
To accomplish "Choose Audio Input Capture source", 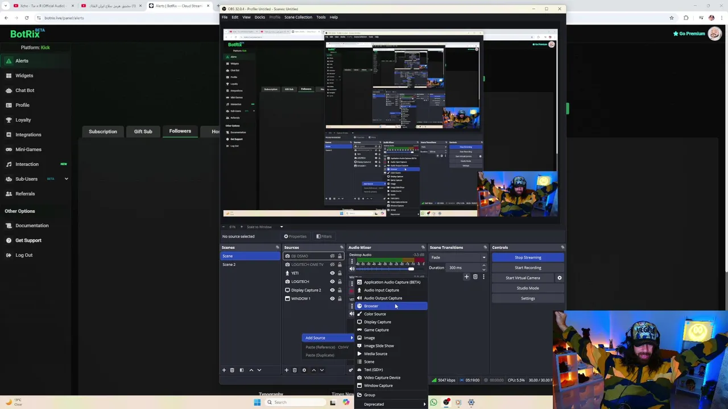I will tap(391, 290).
